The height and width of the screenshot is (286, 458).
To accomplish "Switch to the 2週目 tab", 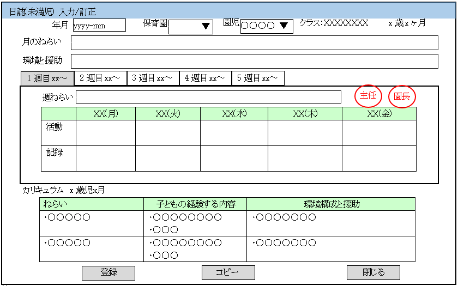I will [x=100, y=78].
